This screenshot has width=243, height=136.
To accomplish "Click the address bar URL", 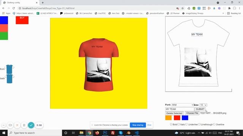I will [x=48, y=8].
